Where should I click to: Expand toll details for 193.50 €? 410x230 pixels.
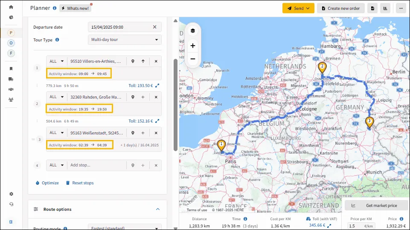click(157, 86)
